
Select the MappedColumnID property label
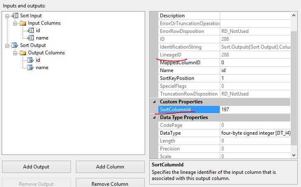tap(180, 63)
